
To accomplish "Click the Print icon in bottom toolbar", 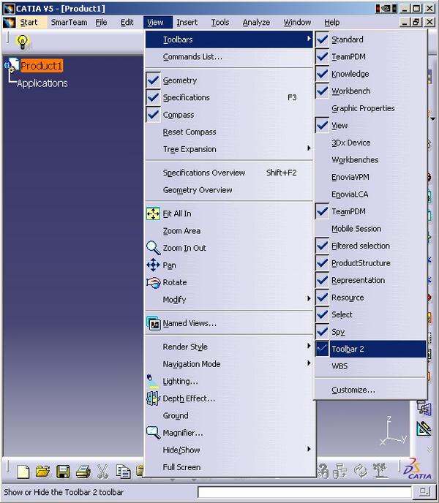I will (x=83, y=472).
